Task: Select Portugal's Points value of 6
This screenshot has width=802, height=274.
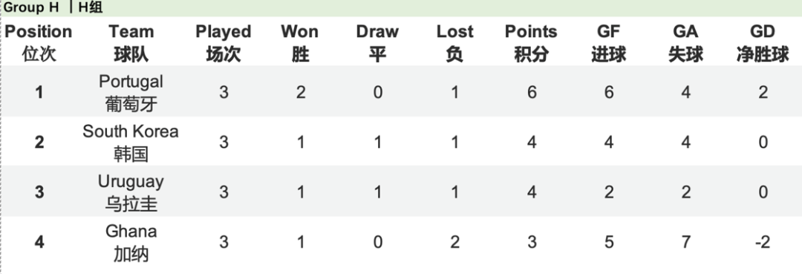Action: 532,93
